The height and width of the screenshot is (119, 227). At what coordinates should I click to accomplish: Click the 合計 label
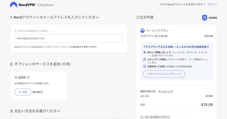pyautogui.click(x=143, y=105)
